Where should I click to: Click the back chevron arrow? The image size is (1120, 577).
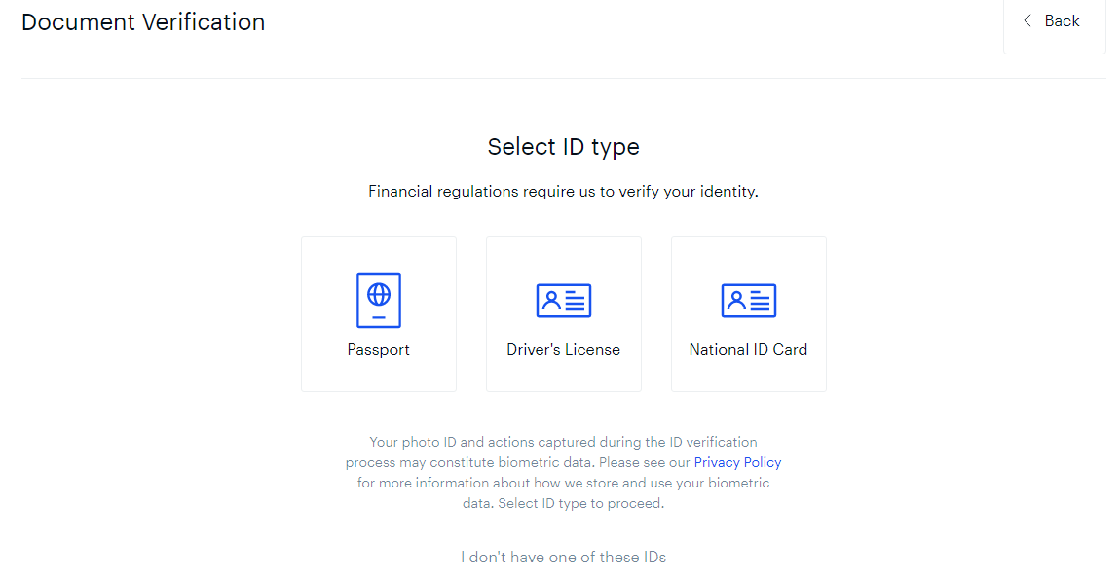1027,20
